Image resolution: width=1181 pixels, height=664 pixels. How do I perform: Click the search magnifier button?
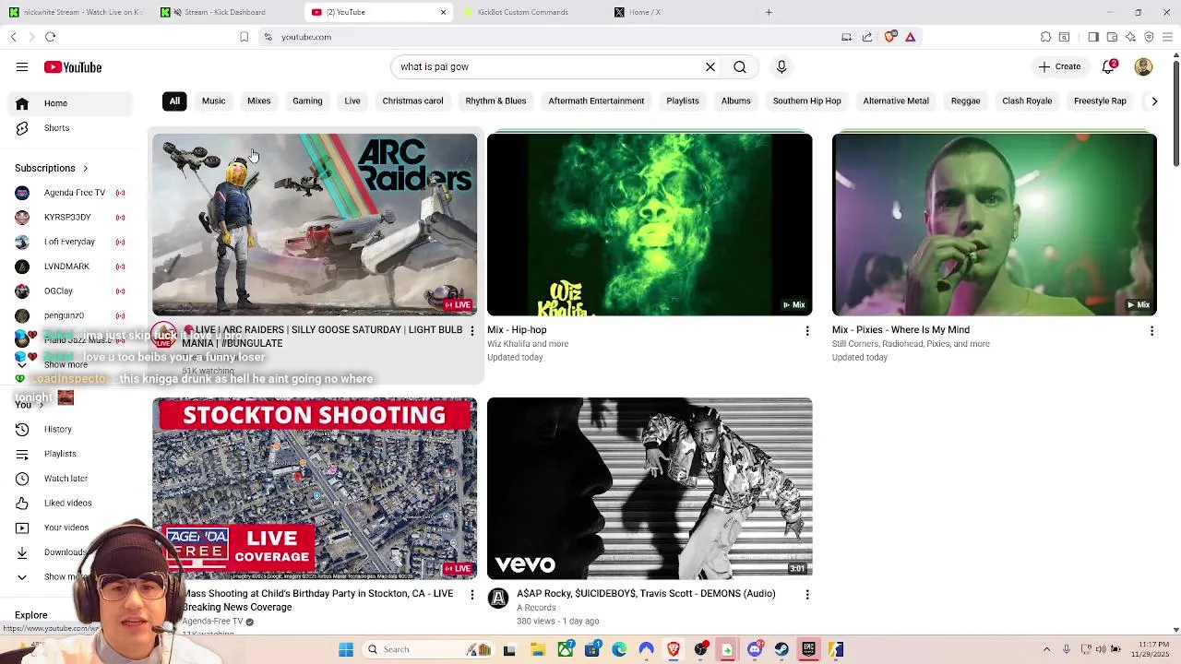(x=740, y=67)
